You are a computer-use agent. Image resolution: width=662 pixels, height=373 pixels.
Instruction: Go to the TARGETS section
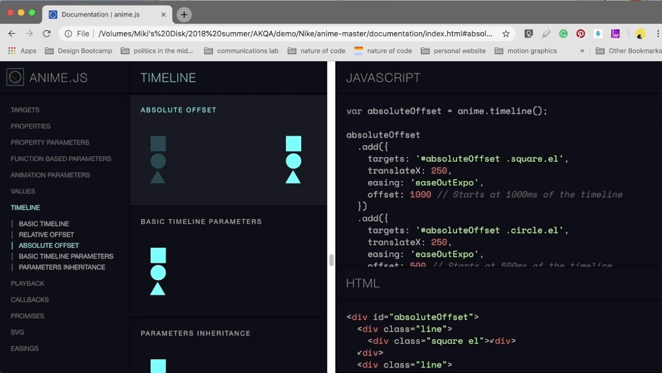(x=25, y=110)
